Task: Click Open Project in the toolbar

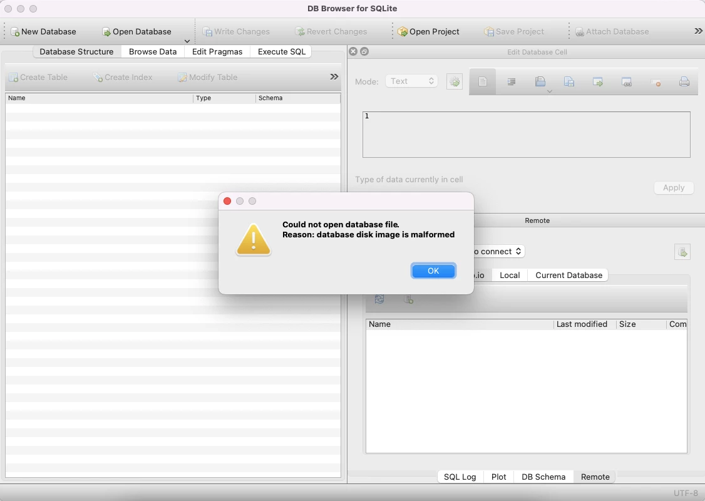Action: tap(428, 31)
